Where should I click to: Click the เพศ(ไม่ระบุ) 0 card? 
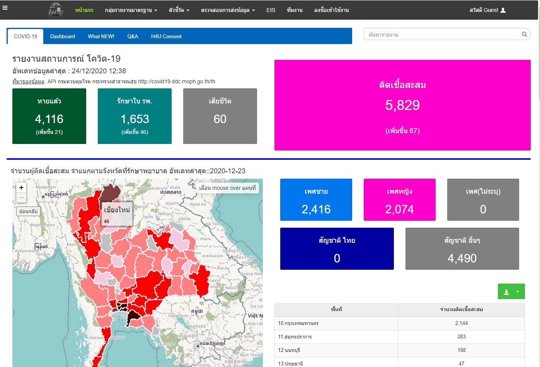(x=483, y=200)
